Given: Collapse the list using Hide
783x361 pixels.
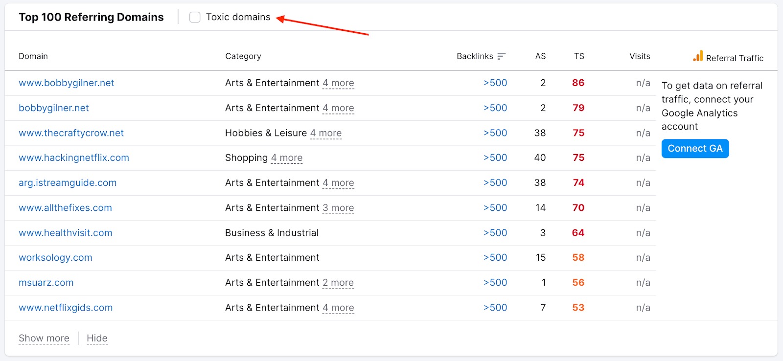Looking at the screenshot, I should click(97, 338).
